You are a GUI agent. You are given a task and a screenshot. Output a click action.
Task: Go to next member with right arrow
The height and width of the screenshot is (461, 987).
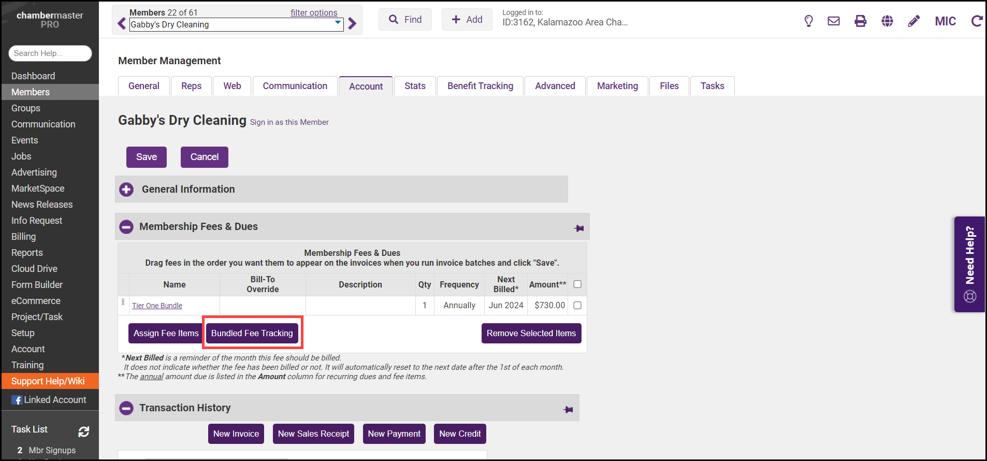(353, 24)
